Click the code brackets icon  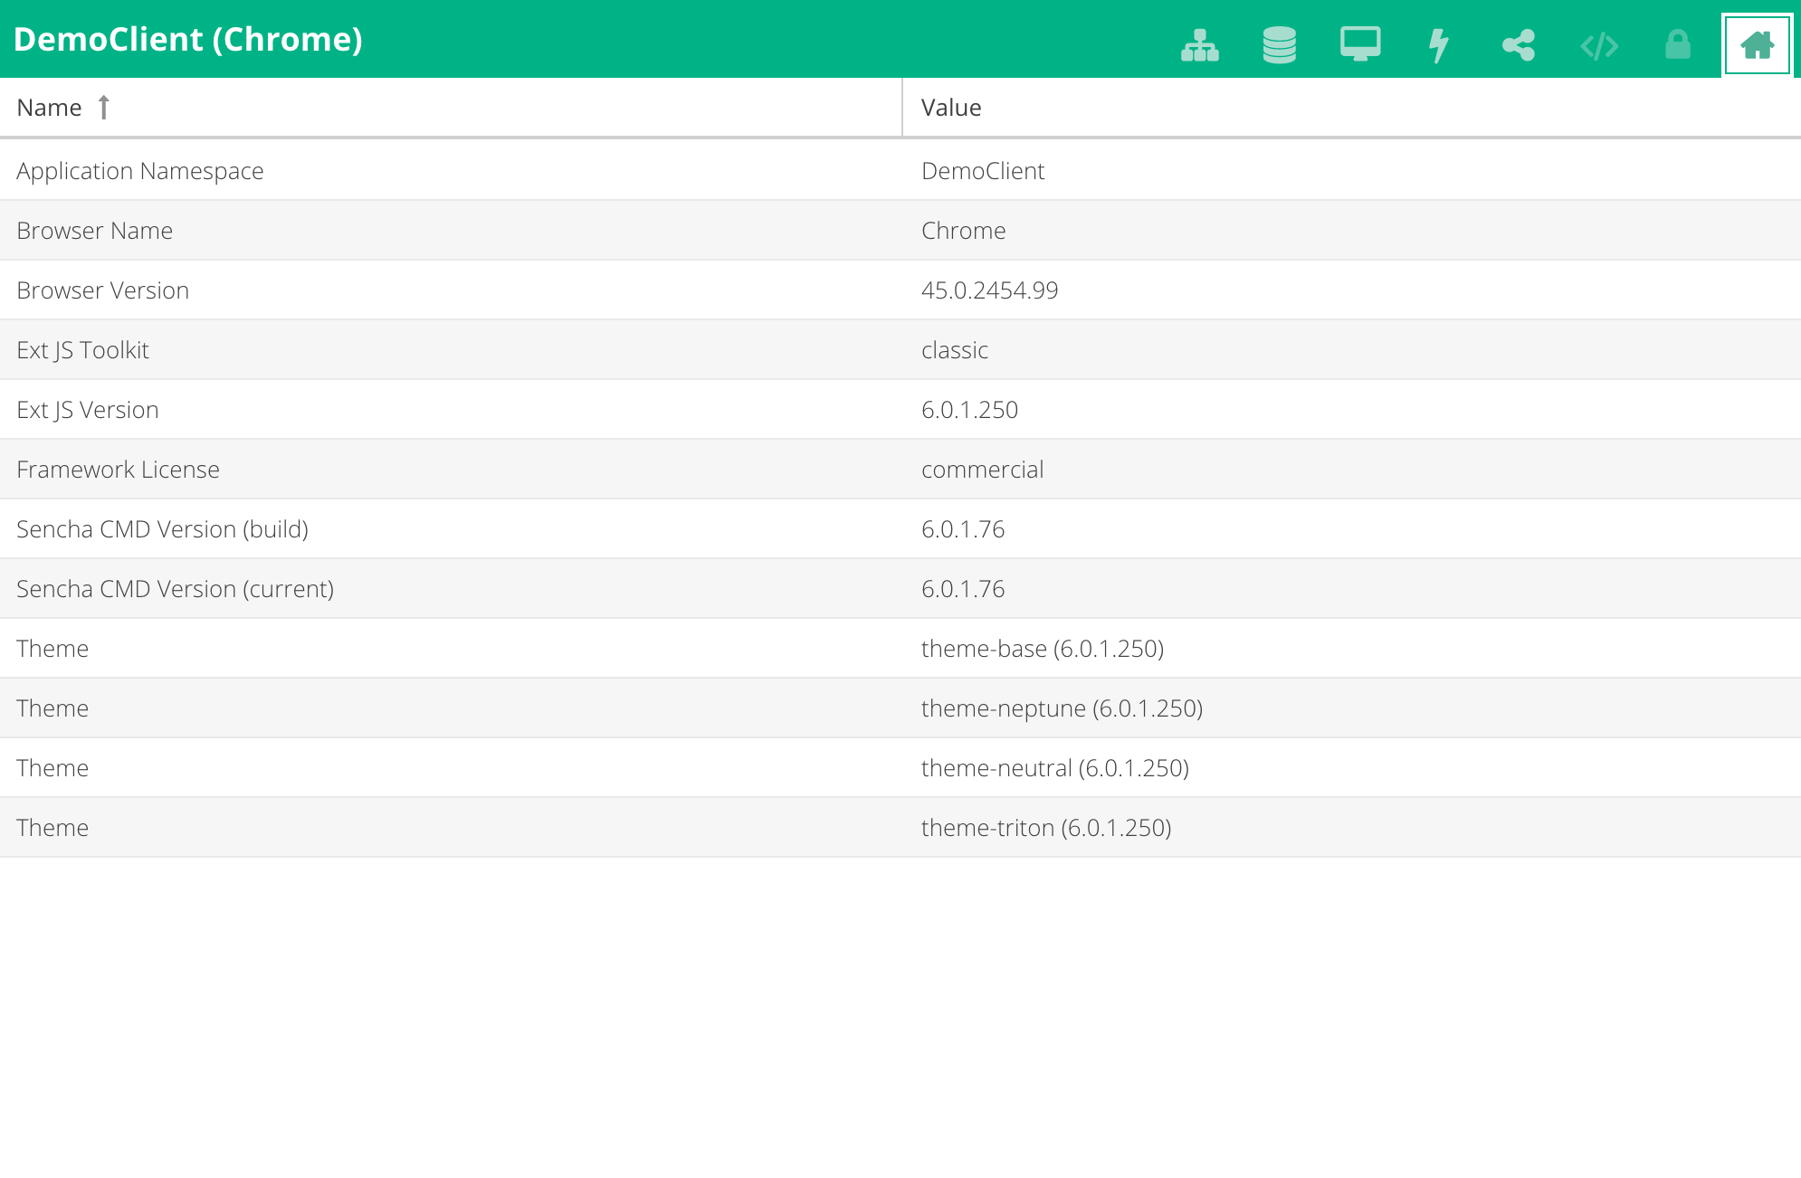1598,44
